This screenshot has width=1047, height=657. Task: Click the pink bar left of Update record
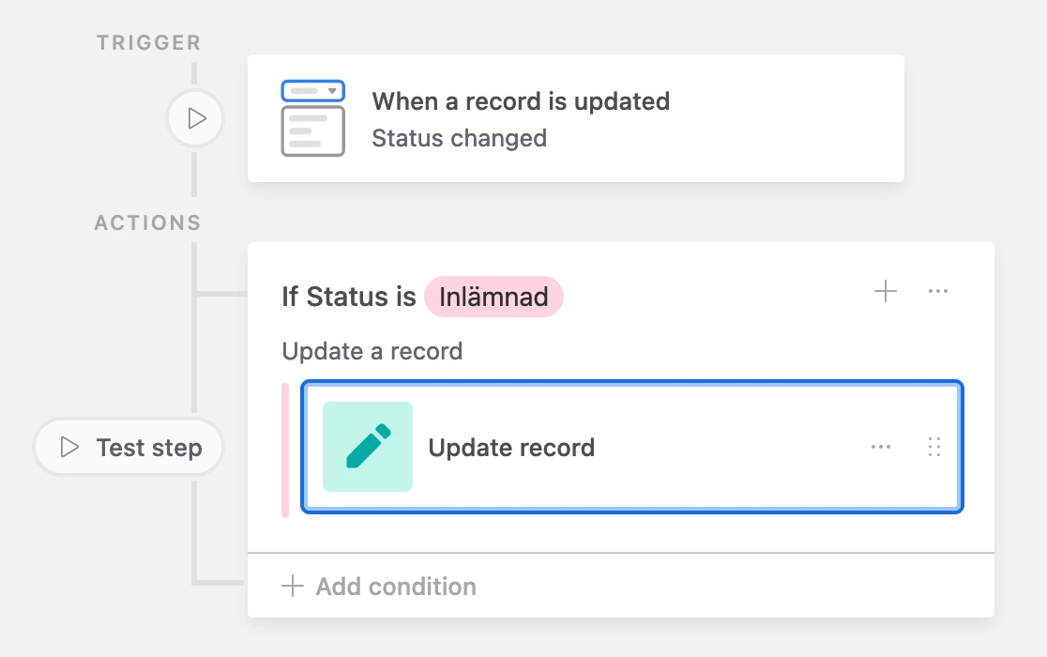pyautogui.click(x=285, y=450)
